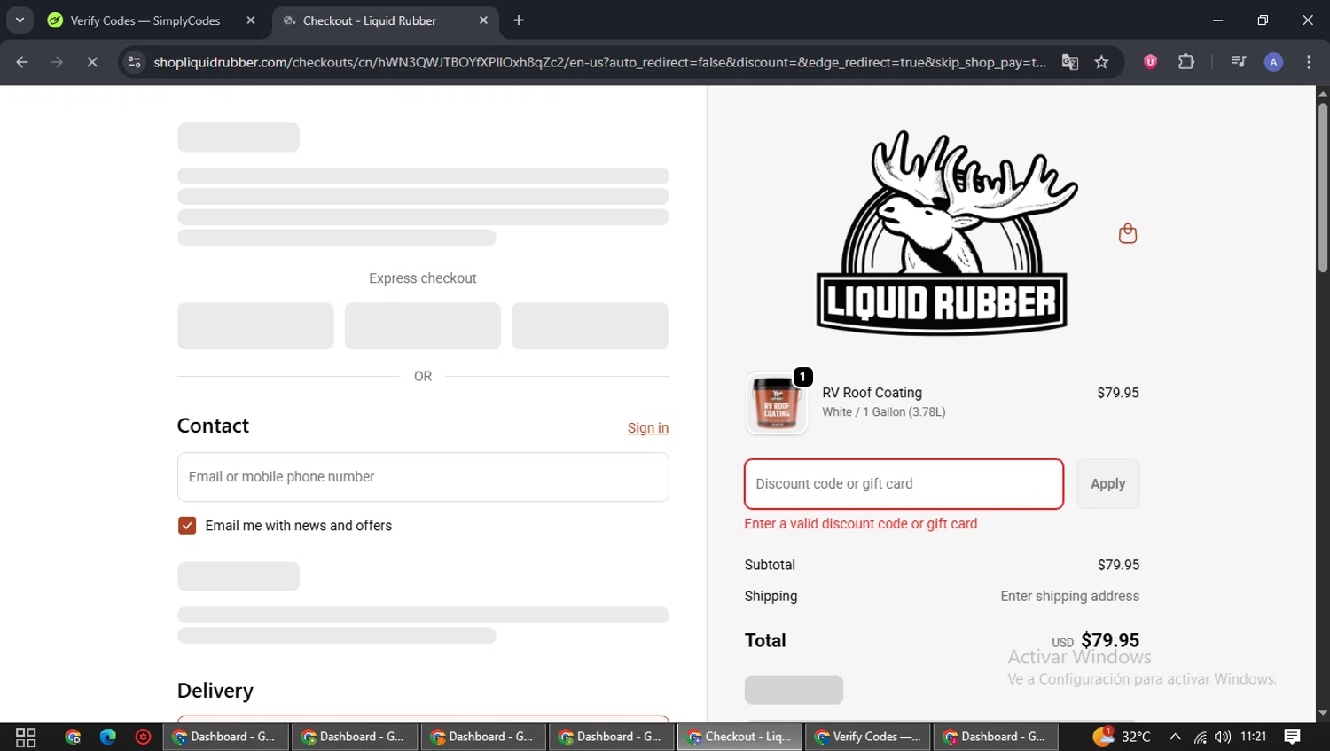Open the notification center icon

click(1292, 737)
